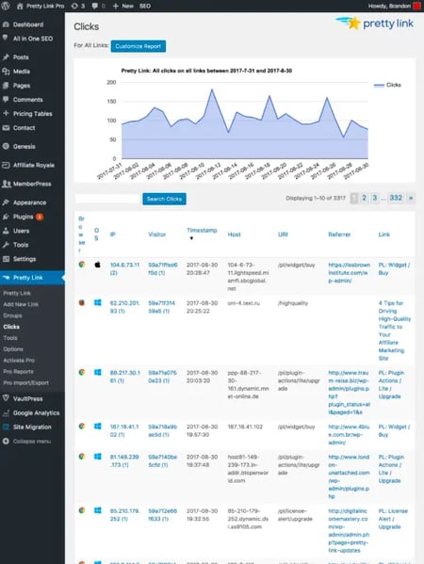This screenshot has width=424, height=564.
Task: Open the SEO admin bar menu
Action: [x=145, y=6]
